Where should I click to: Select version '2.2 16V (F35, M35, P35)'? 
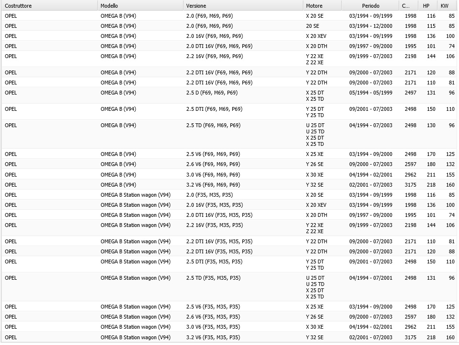coord(214,225)
